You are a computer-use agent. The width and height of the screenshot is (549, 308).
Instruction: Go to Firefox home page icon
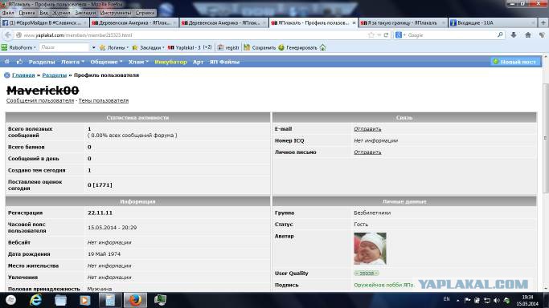[528, 35]
